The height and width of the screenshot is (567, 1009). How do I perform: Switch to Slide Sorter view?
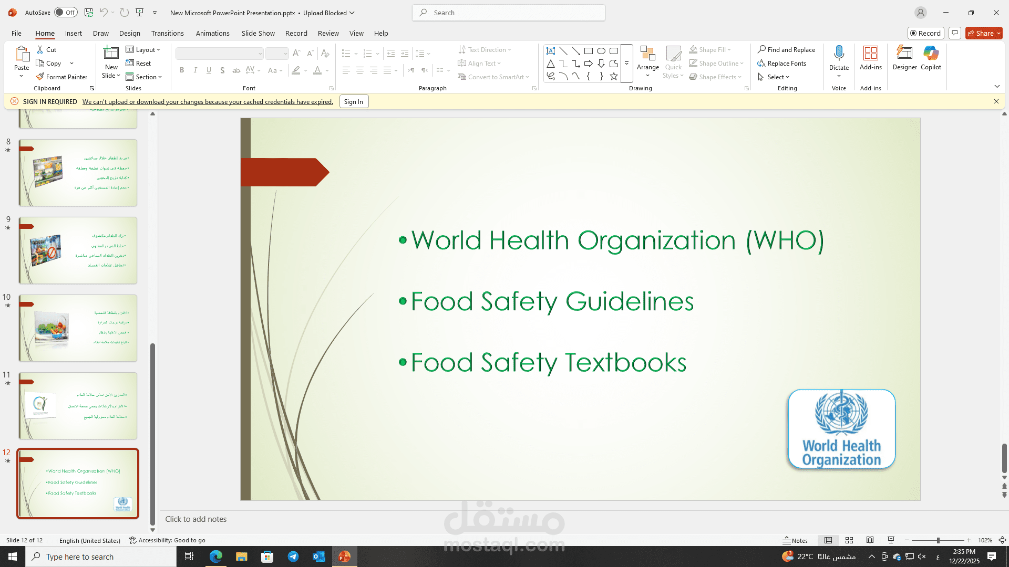pyautogui.click(x=849, y=540)
